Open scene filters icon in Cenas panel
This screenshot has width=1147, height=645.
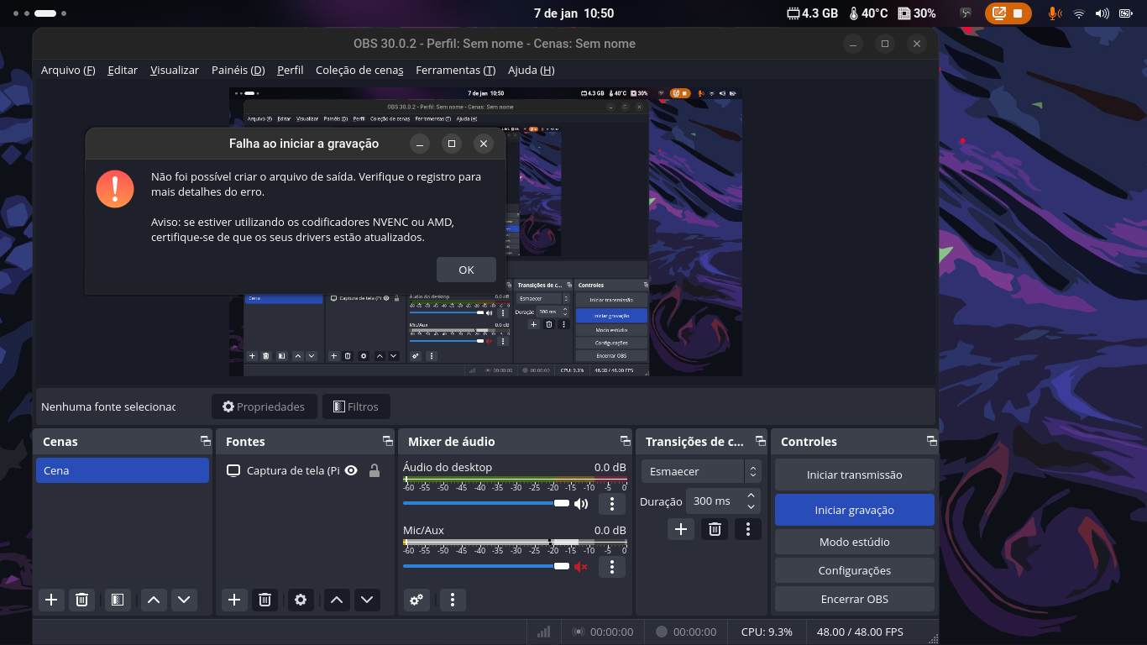coord(117,600)
